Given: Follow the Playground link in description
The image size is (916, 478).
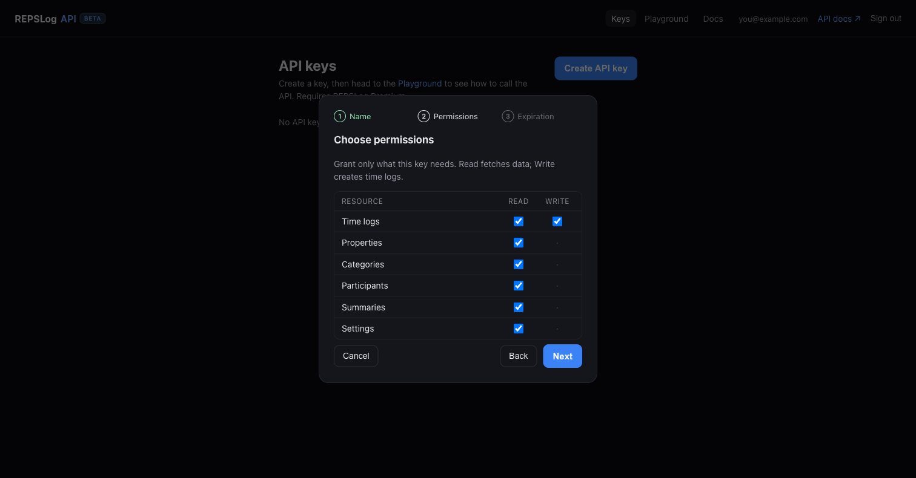Looking at the screenshot, I should click(x=420, y=83).
